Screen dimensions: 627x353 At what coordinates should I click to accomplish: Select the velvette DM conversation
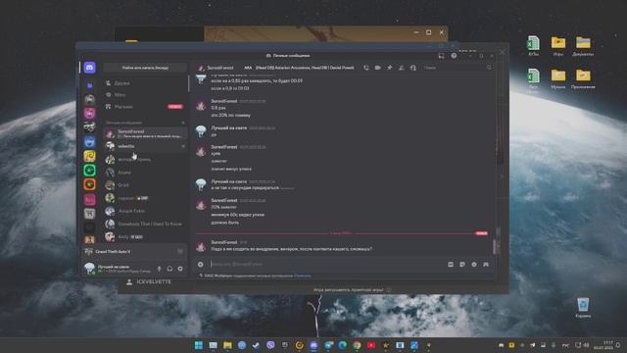(x=145, y=146)
